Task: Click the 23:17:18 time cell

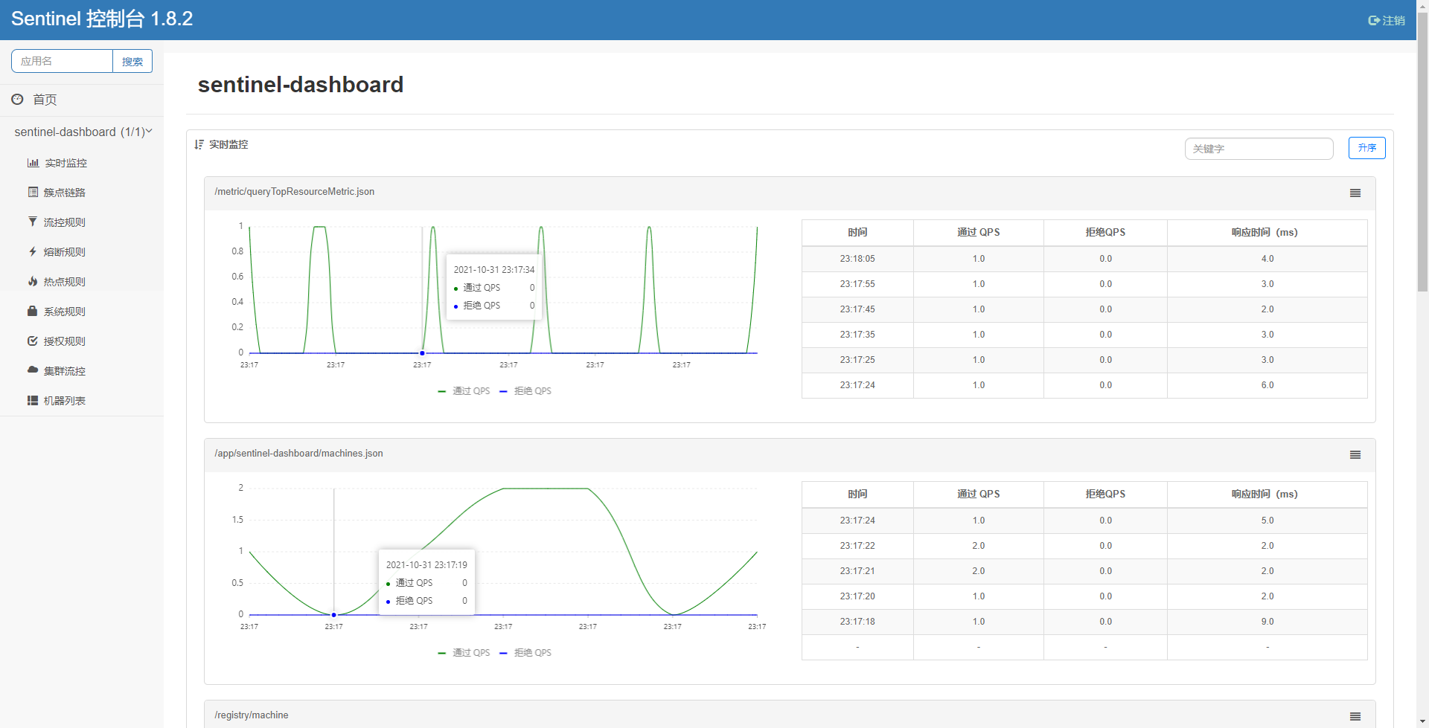Action: [x=857, y=622]
